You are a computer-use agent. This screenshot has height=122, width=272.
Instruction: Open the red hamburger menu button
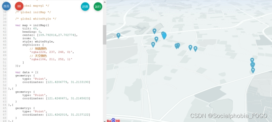coord(19,6)
